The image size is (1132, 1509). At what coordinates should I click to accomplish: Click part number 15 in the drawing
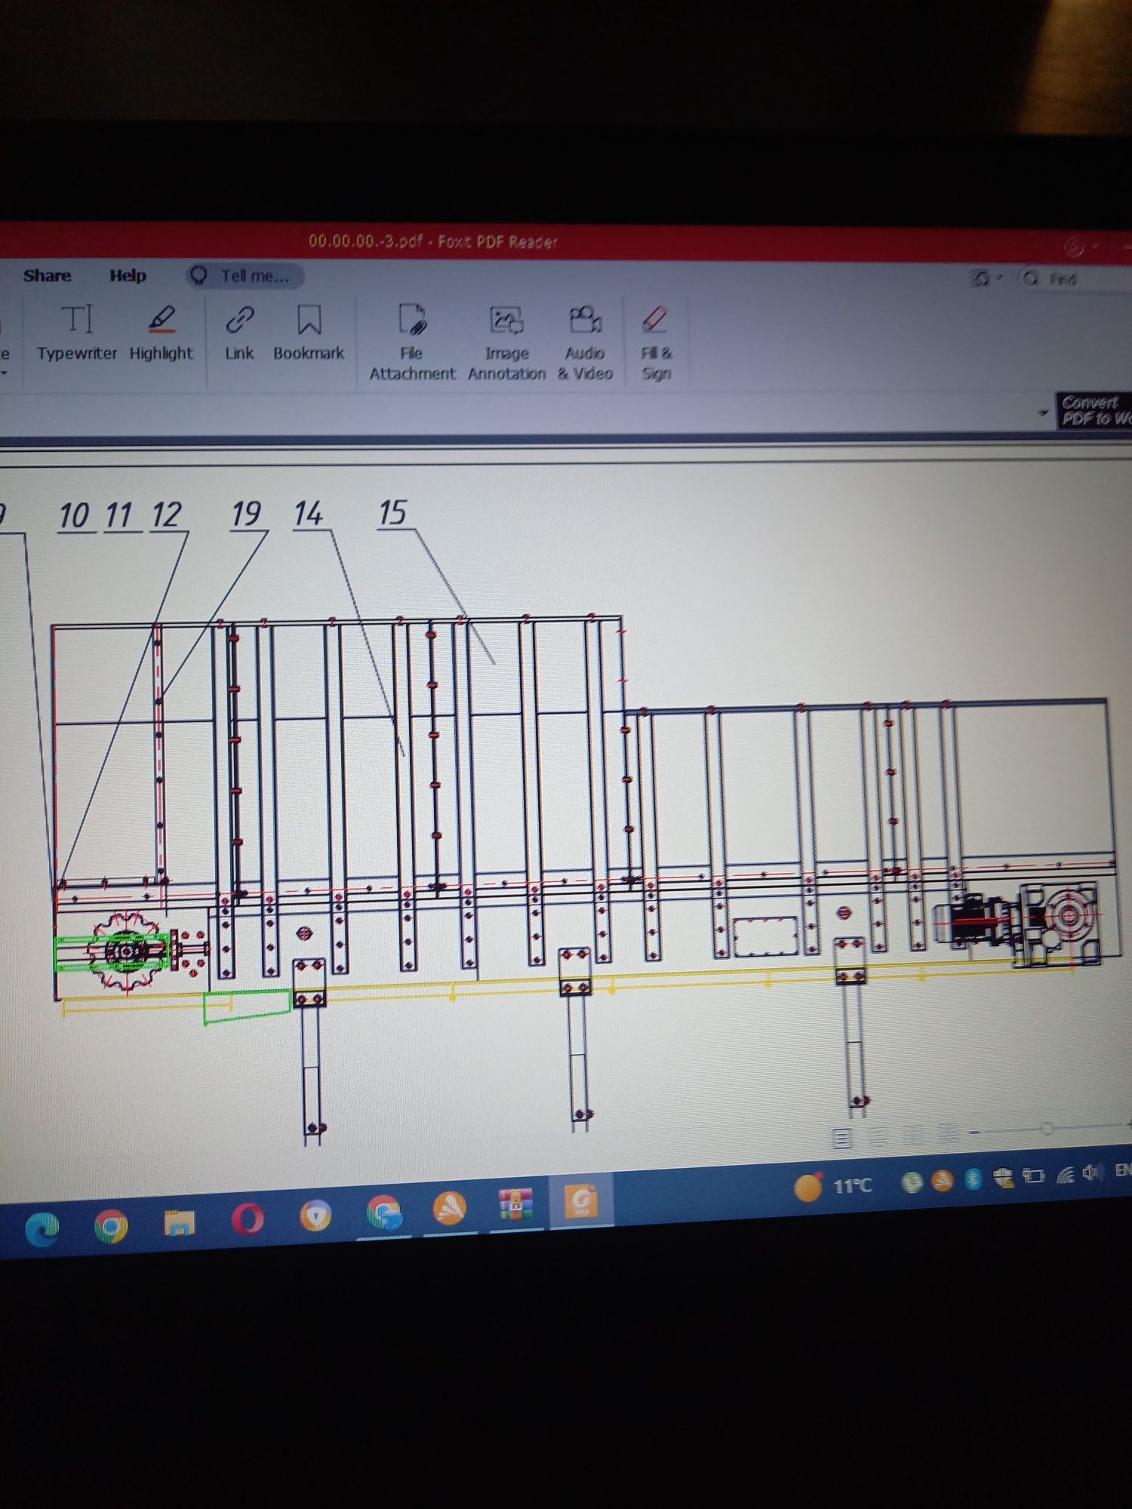(392, 513)
